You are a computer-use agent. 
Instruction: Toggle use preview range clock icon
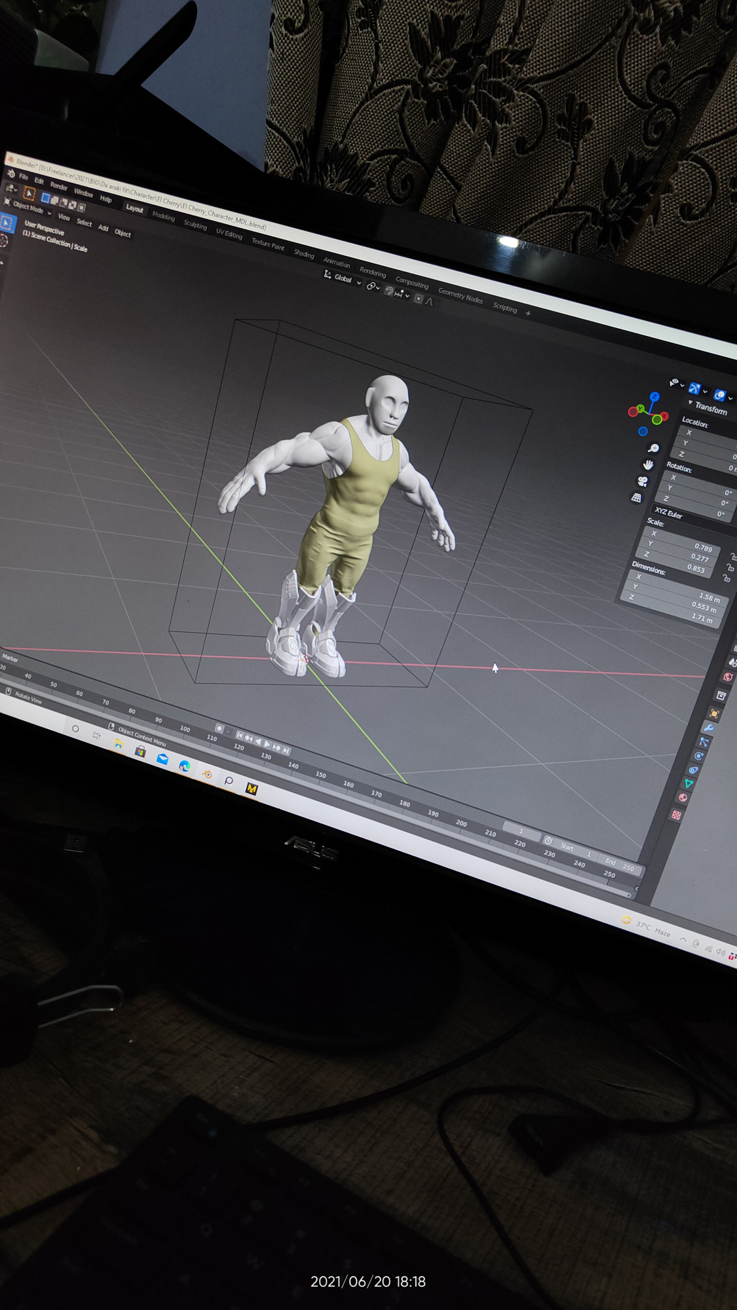pos(548,841)
